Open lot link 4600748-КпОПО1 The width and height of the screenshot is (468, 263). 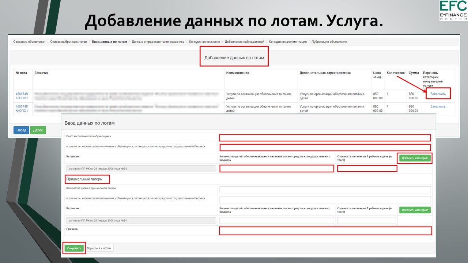pyautogui.click(x=22, y=108)
